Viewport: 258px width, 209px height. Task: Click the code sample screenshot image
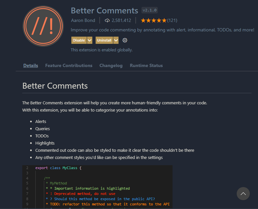98,187
